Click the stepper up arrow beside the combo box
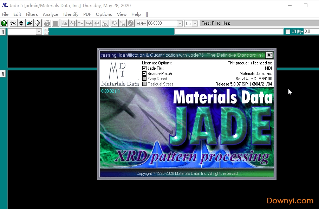 (x=46, y=29)
